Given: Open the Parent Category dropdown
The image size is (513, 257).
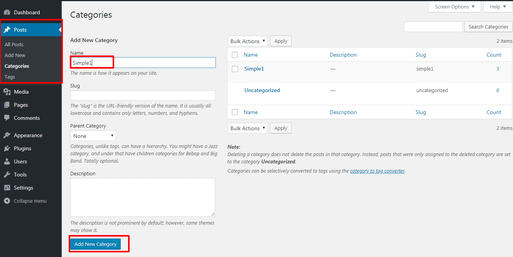Looking at the screenshot, I should point(93,136).
